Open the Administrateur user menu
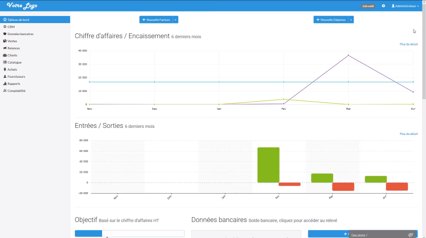 pos(405,6)
